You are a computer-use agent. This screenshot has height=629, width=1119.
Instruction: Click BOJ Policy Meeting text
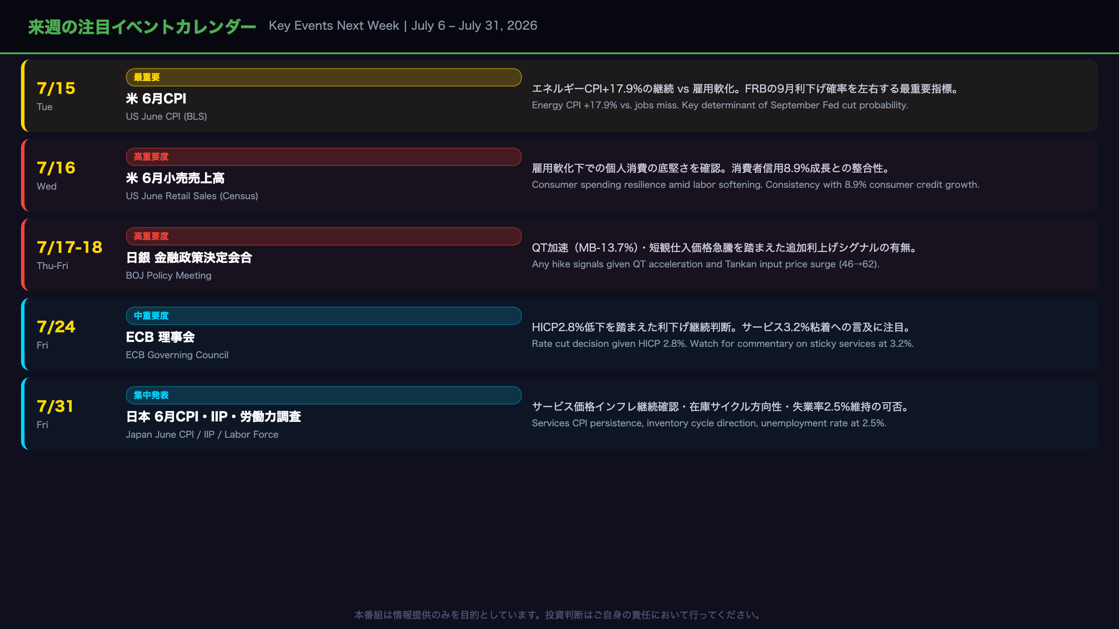pos(169,276)
